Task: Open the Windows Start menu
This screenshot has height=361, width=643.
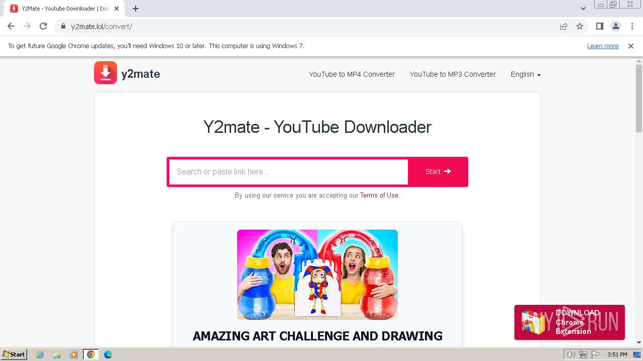Action: (x=14, y=354)
